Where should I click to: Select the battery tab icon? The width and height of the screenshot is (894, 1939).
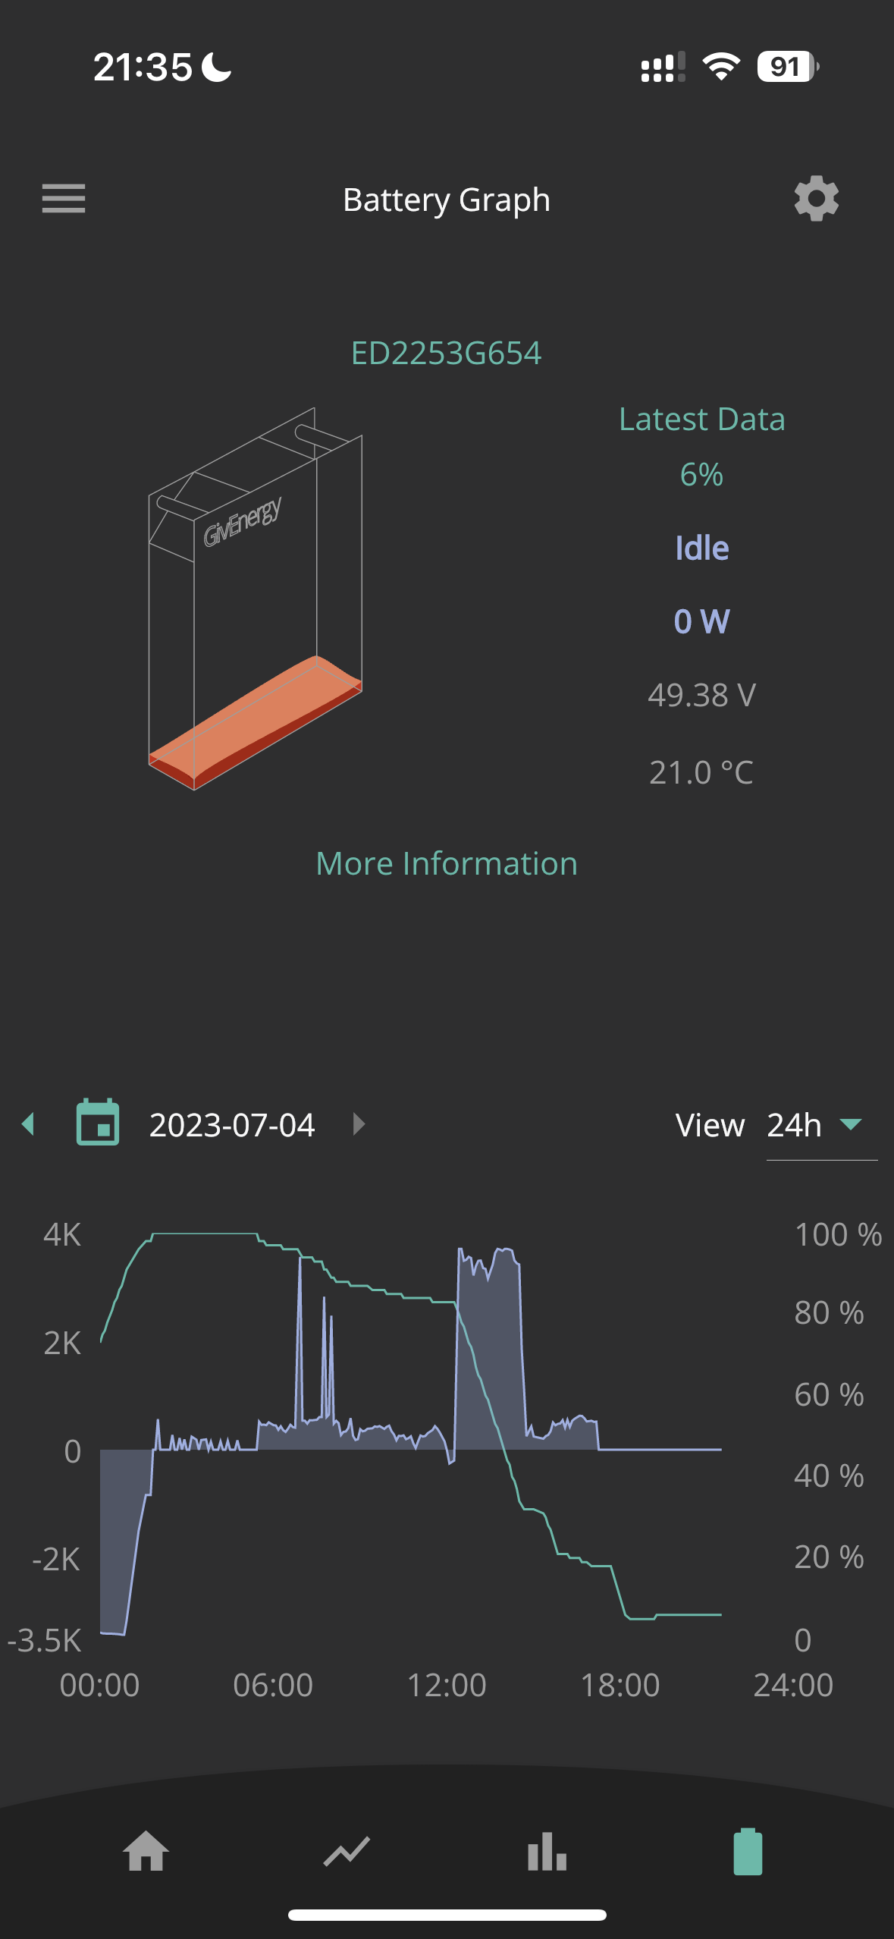coord(748,1851)
